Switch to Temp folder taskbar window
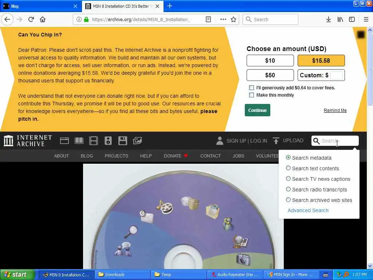The width and height of the screenshot is (373, 280). click(x=178, y=275)
